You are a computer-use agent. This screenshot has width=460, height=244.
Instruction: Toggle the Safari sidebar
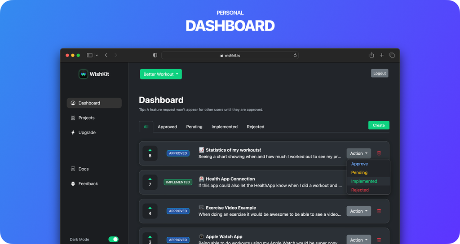[x=89, y=55]
